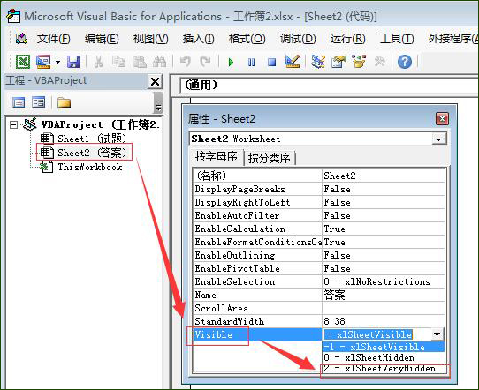Click the View Code icon in project panel

[19, 102]
